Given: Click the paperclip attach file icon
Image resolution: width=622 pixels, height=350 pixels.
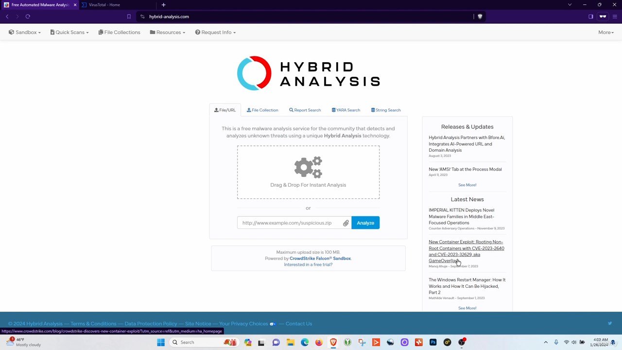Looking at the screenshot, I should (346, 223).
